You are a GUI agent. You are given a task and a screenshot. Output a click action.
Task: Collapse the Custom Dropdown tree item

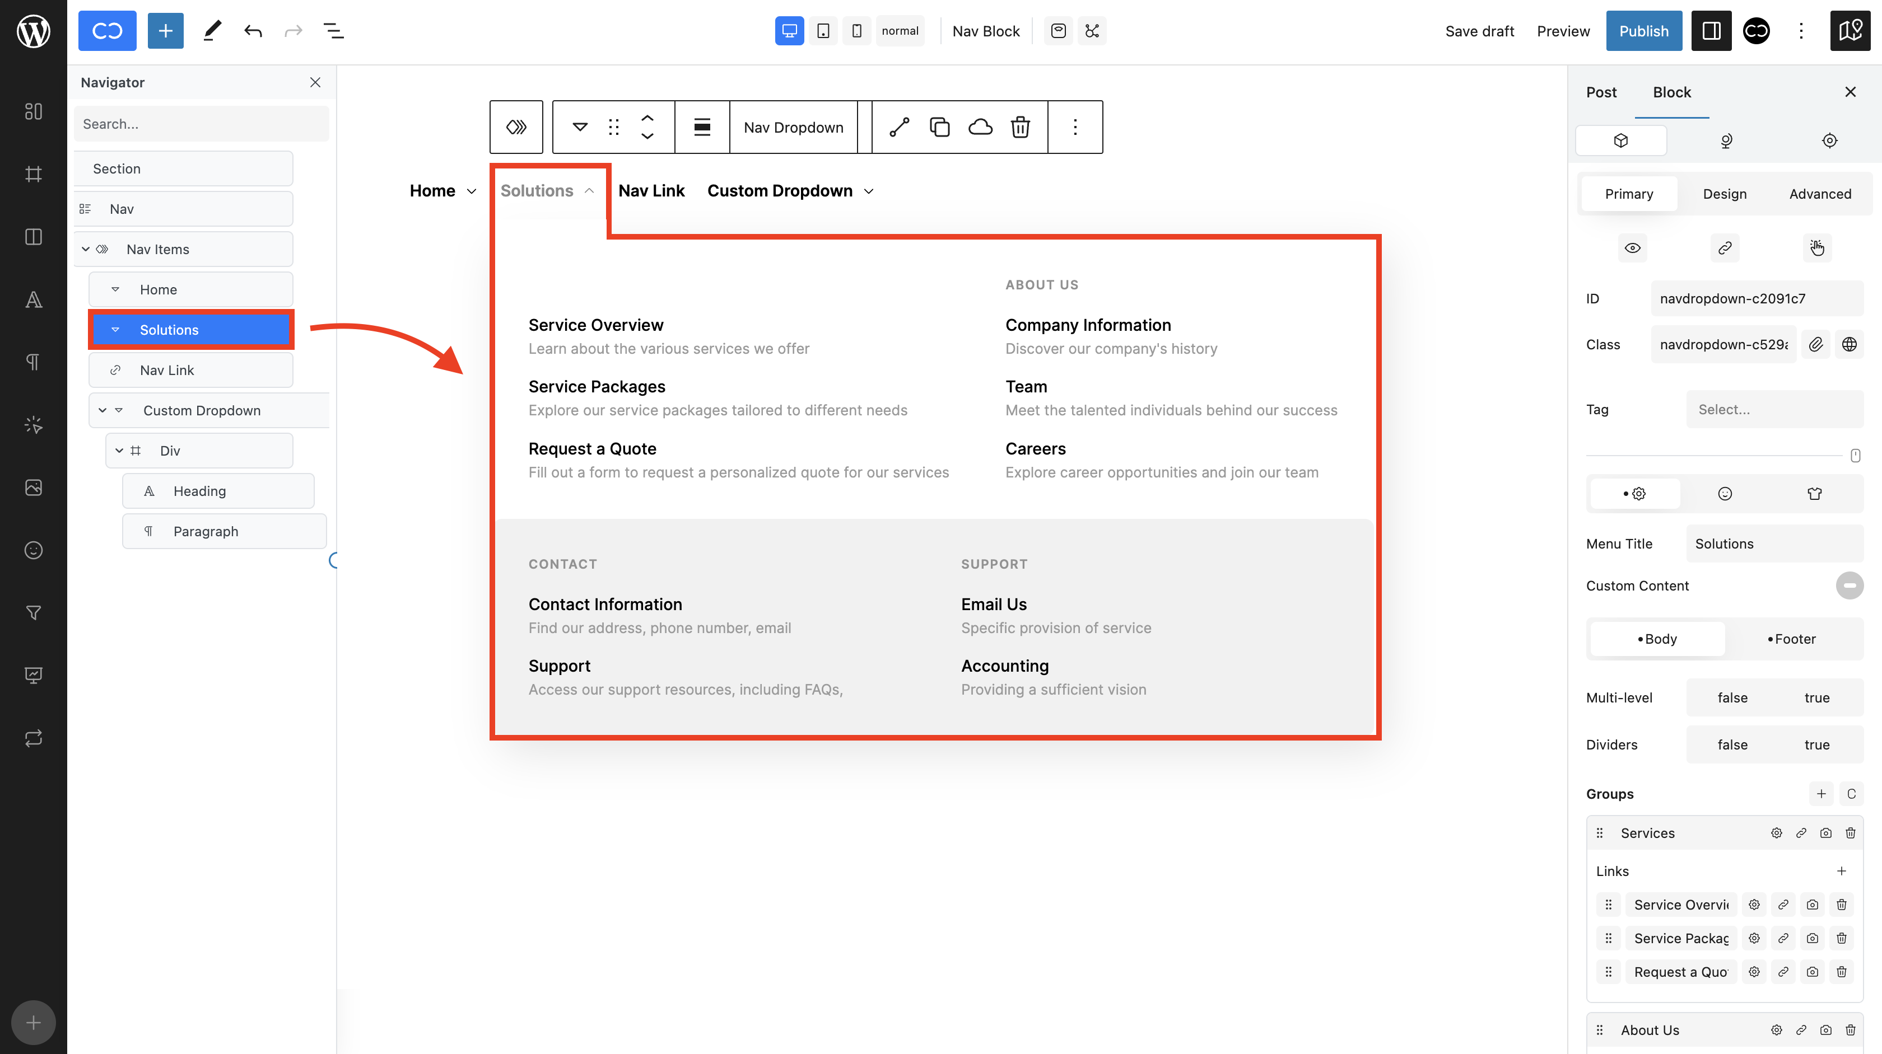[x=103, y=410]
